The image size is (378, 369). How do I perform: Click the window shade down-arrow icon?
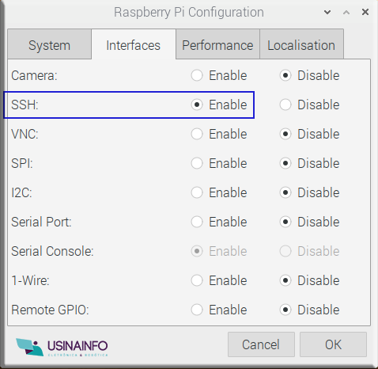point(327,12)
